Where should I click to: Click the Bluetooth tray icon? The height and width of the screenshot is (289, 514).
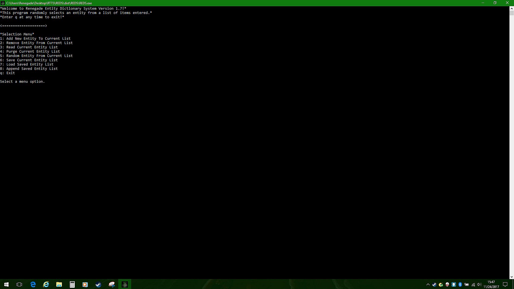(460, 284)
